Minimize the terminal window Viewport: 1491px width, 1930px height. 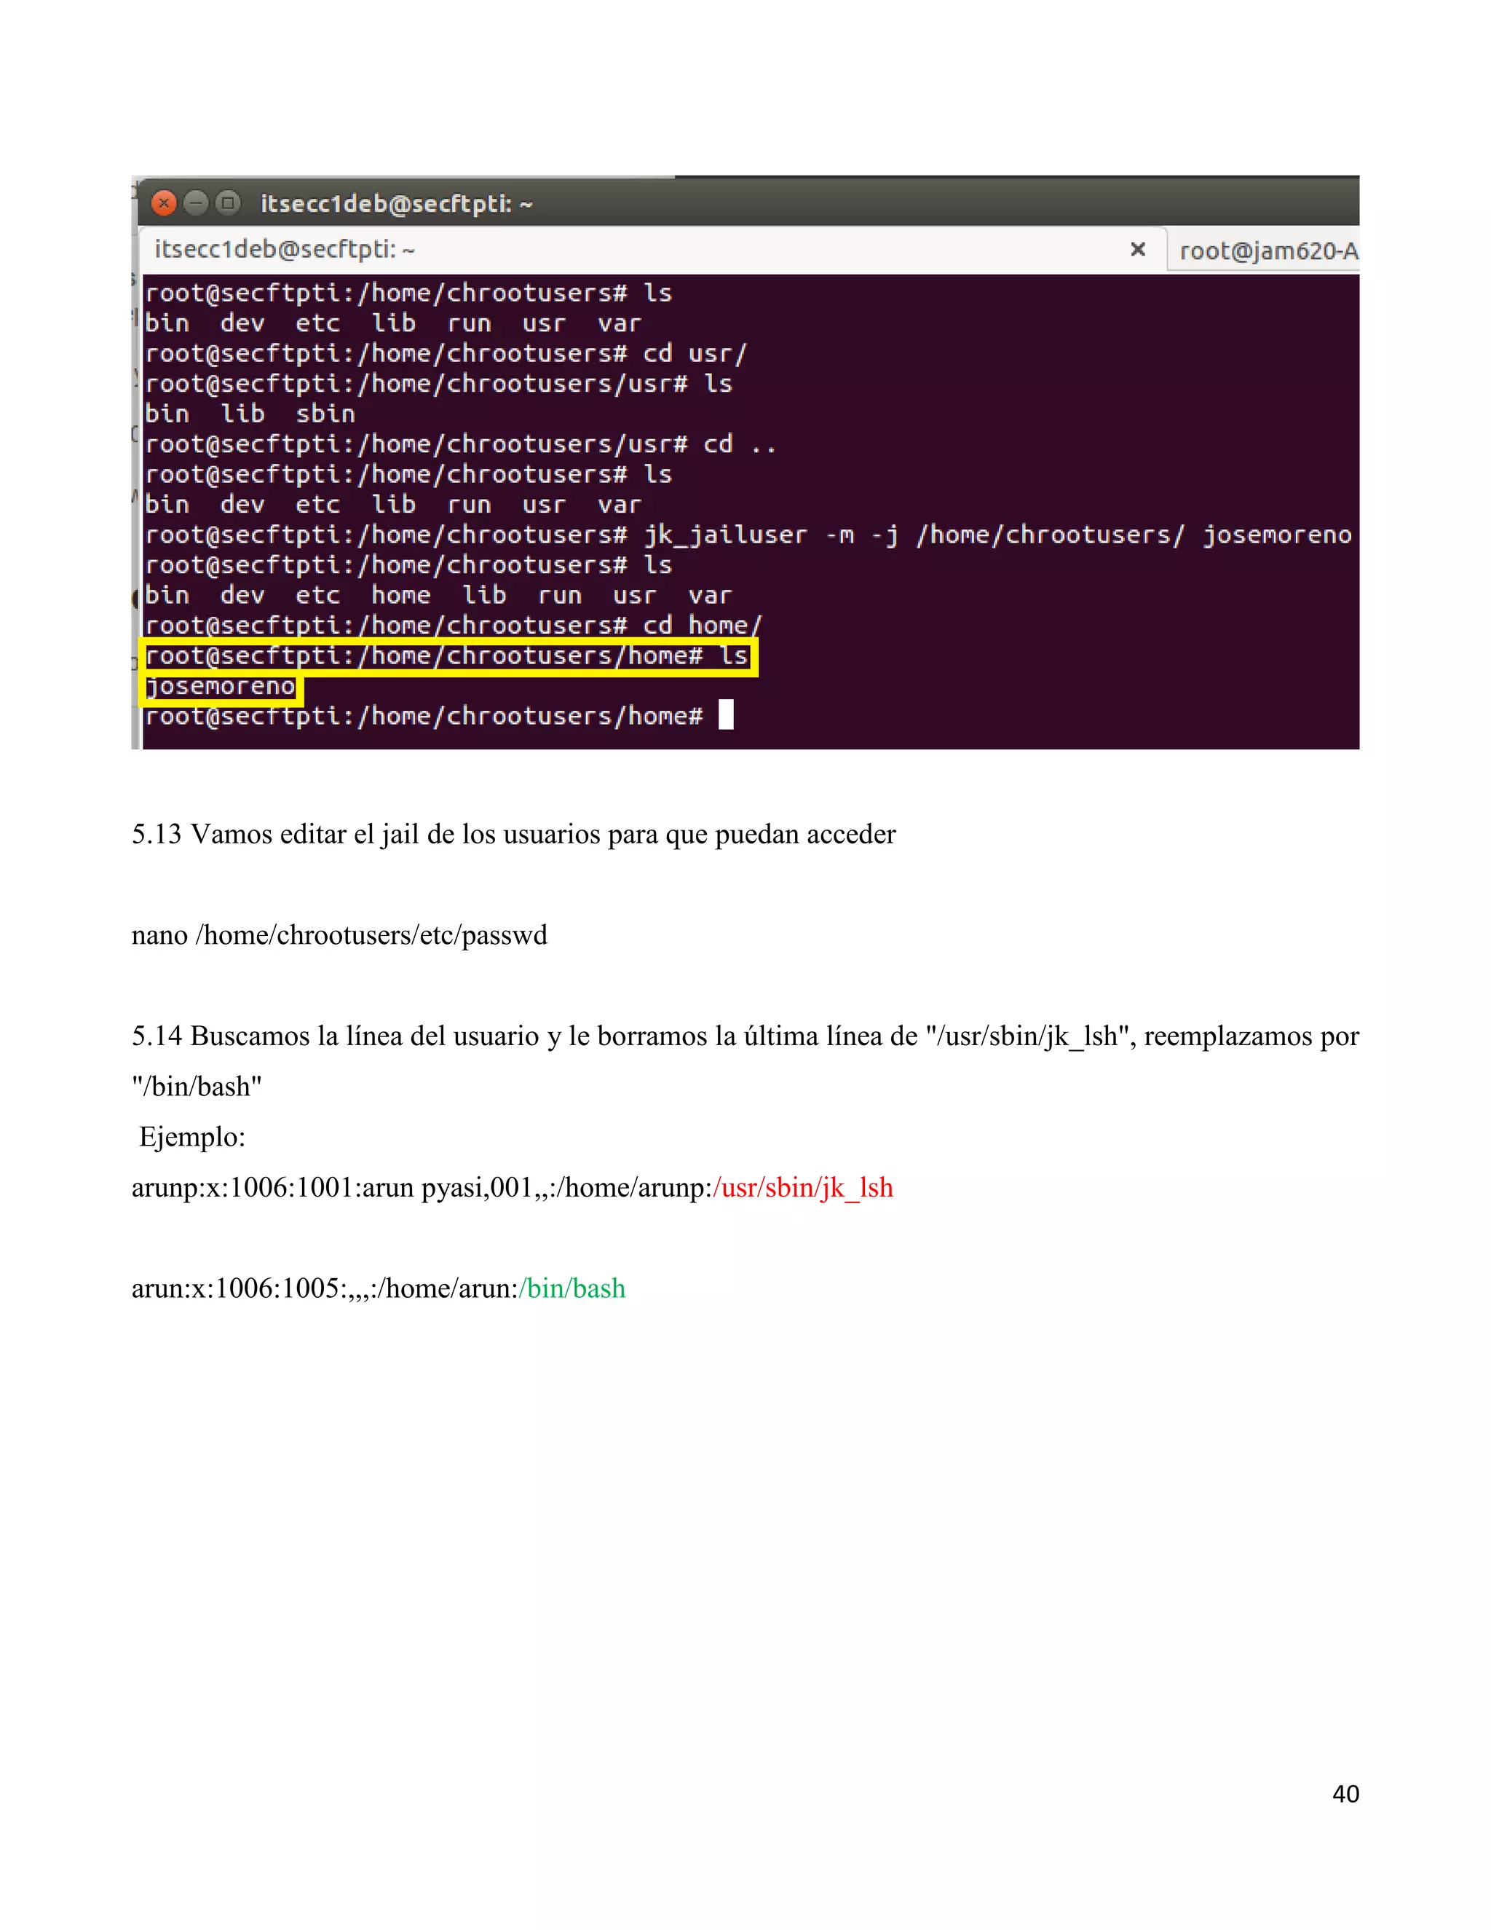[196, 203]
